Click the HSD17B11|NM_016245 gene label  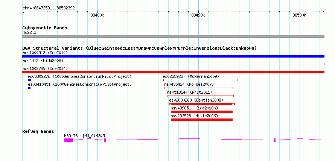click(x=85, y=136)
